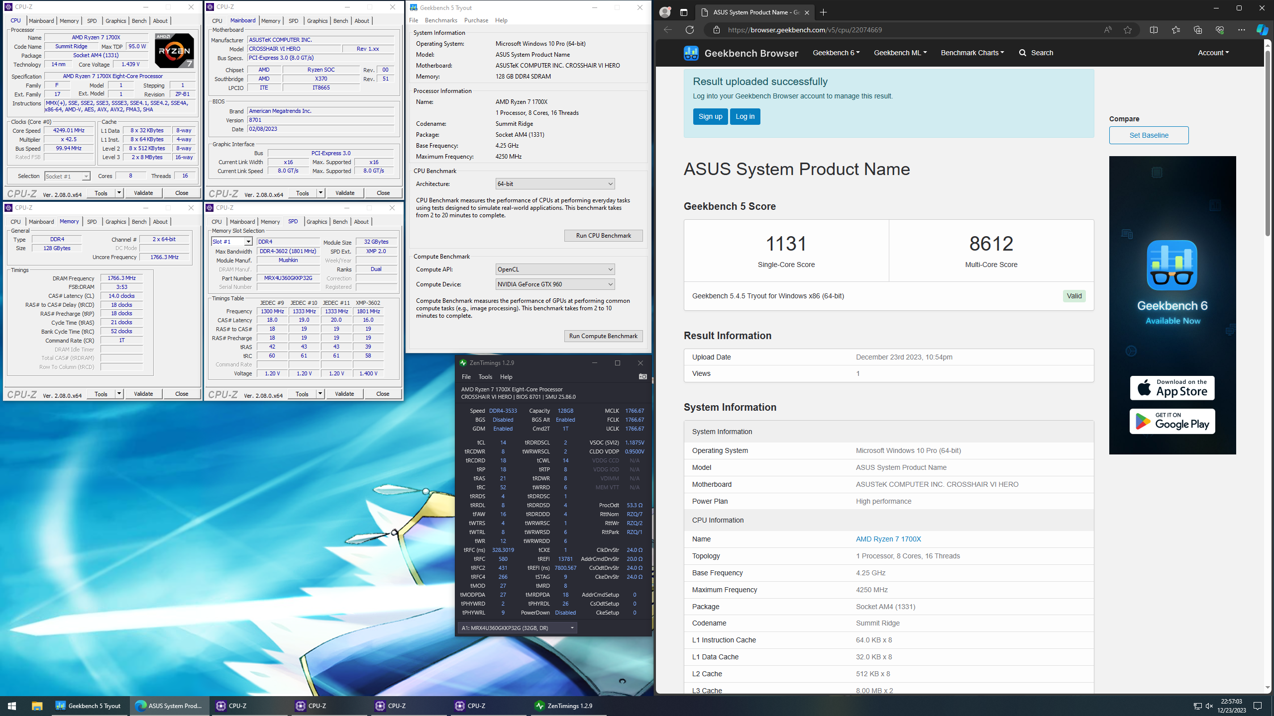This screenshot has height=716, width=1274.
Task: Open the Favorites list icon in browser toolbar
Action: click(1175, 30)
